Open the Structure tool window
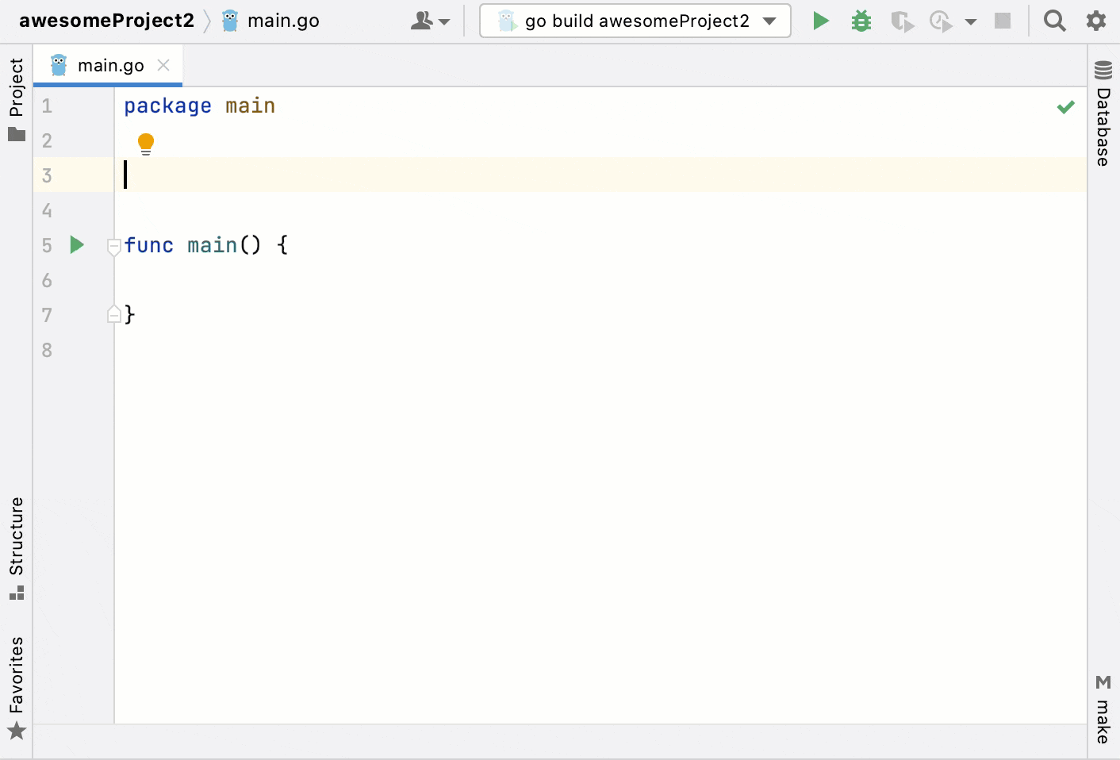Image resolution: width=1120 pixels, height=760 pixels. (17, 543)
